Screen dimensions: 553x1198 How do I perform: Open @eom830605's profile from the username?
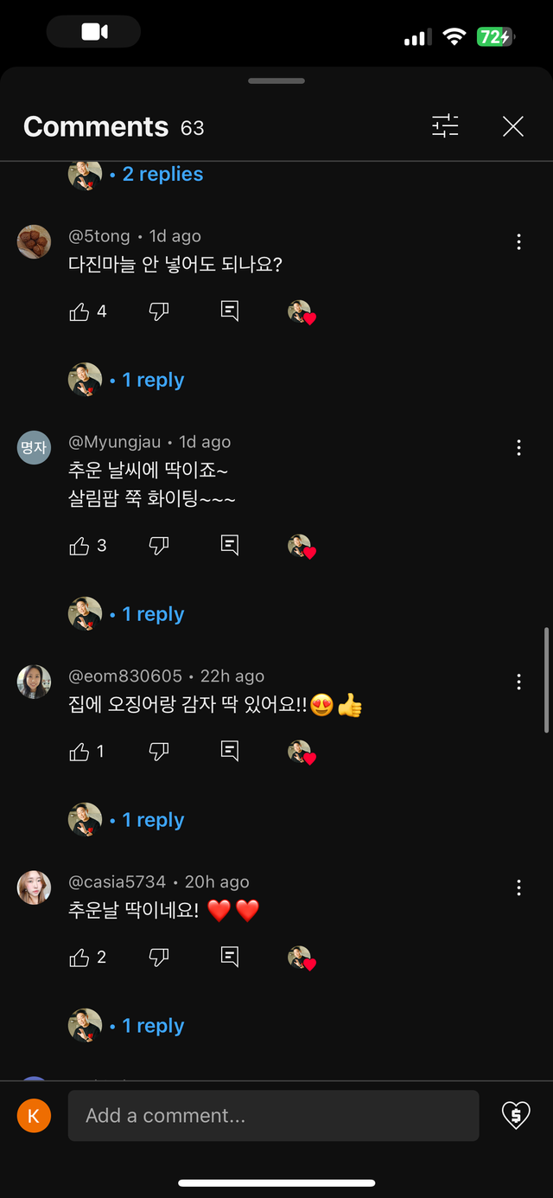coord(125,676)
